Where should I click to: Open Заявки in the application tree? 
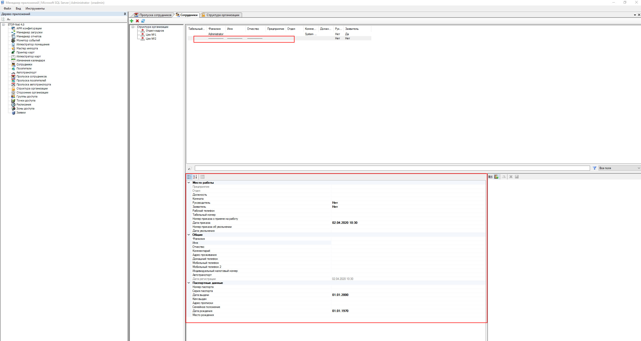point(21,112)
